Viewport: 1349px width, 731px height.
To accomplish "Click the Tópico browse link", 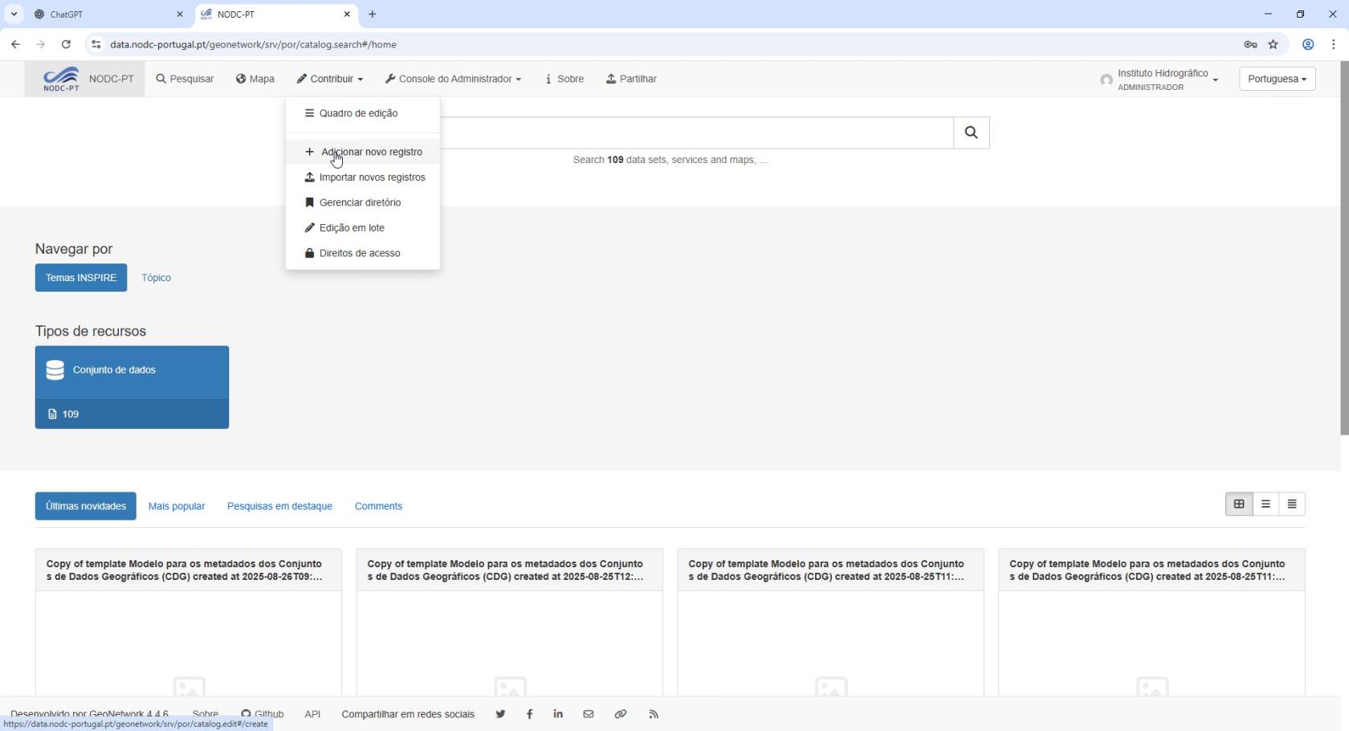I will [156, 278].
